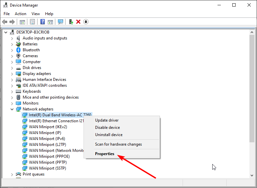Click the vertical scrollbar up arrow
The width and height of the screenshot is (257, 188).
coord(252,32)
